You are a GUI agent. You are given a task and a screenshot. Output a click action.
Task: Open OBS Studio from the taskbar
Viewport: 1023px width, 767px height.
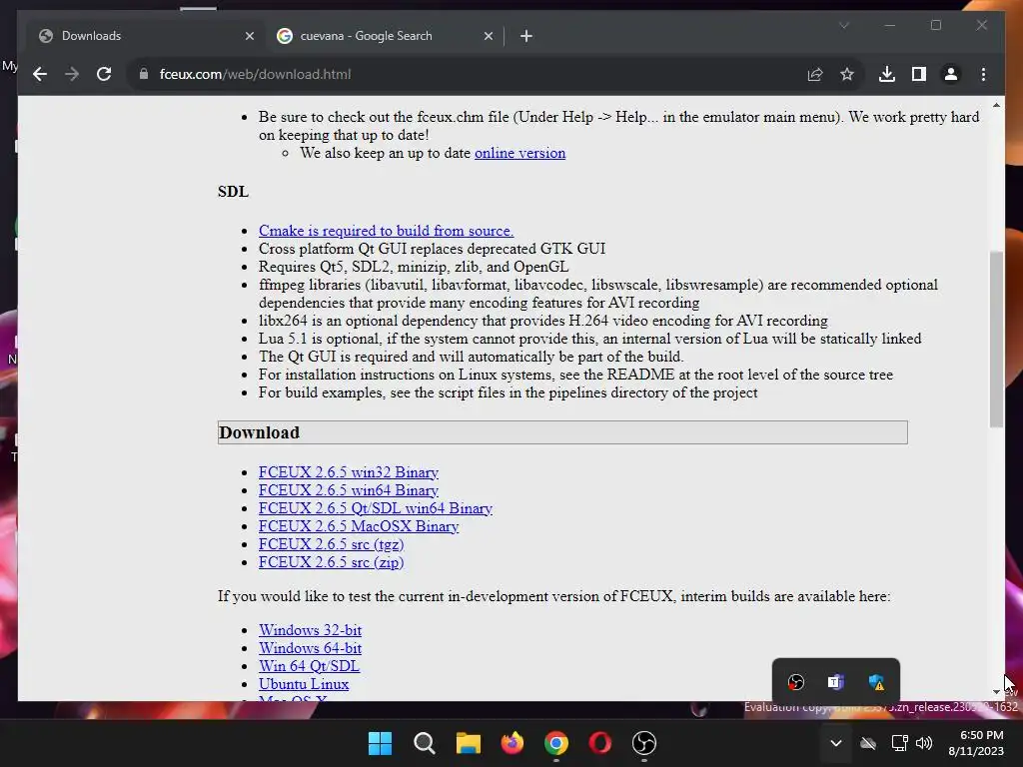644,743
